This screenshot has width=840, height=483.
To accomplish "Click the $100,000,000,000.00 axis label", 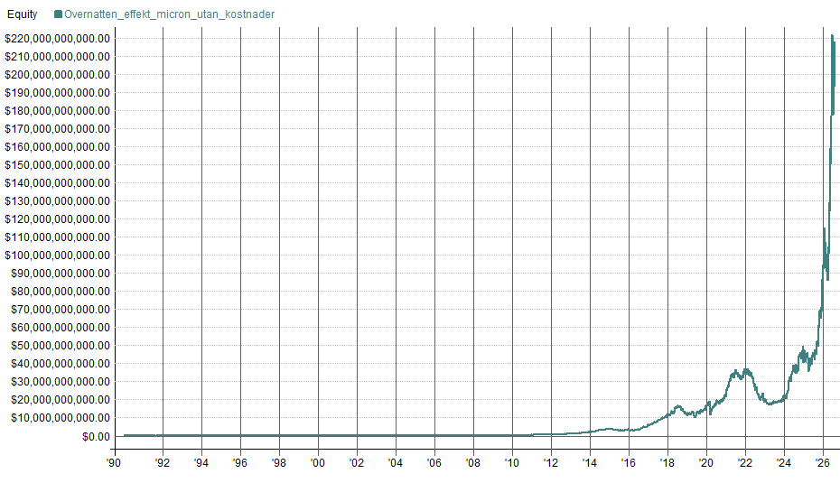I will 57,255.
